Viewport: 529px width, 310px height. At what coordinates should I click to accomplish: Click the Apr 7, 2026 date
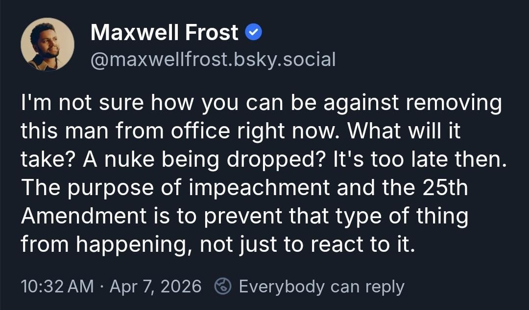155,286
